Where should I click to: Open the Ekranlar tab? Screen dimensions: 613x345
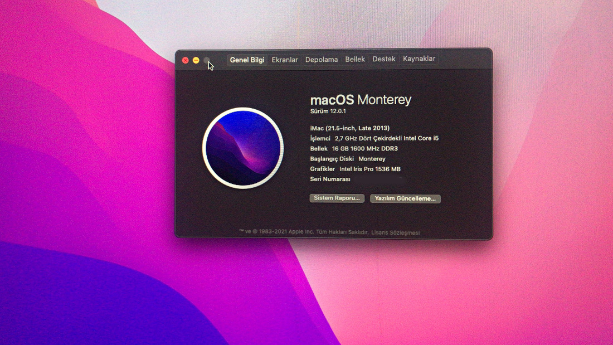pos(285,60)
